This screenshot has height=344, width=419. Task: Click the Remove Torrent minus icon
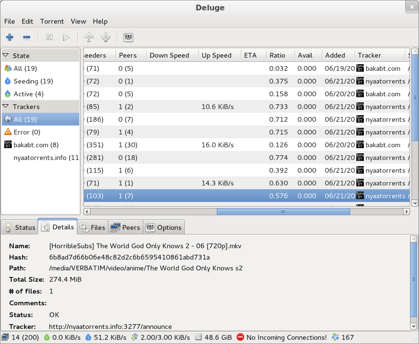tap(26, 37)
